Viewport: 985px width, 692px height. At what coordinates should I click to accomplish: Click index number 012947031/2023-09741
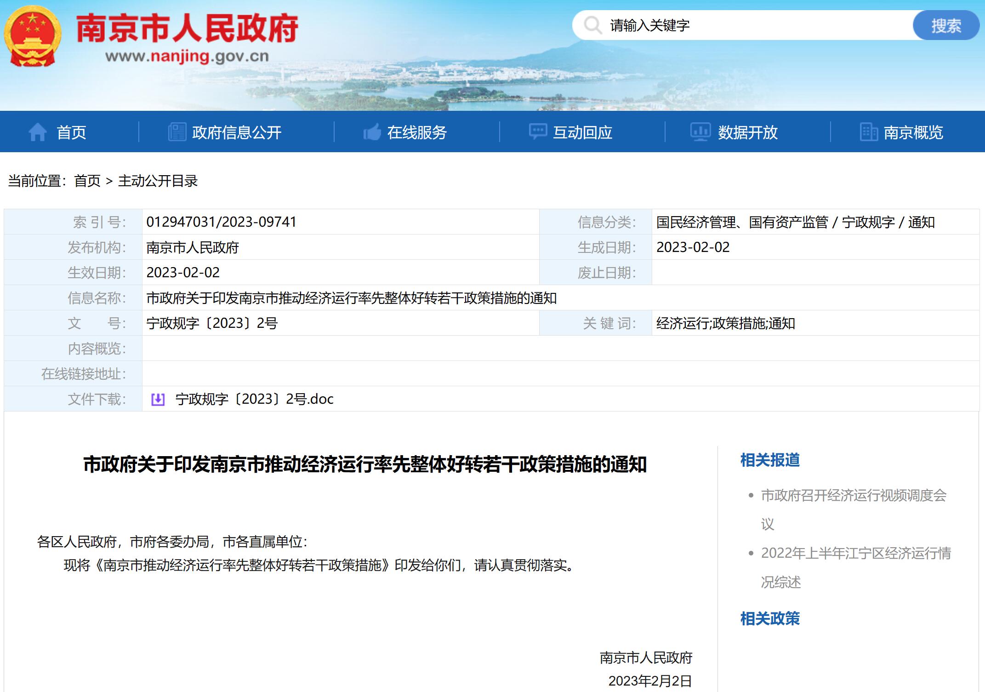click(x=221, y=222)
